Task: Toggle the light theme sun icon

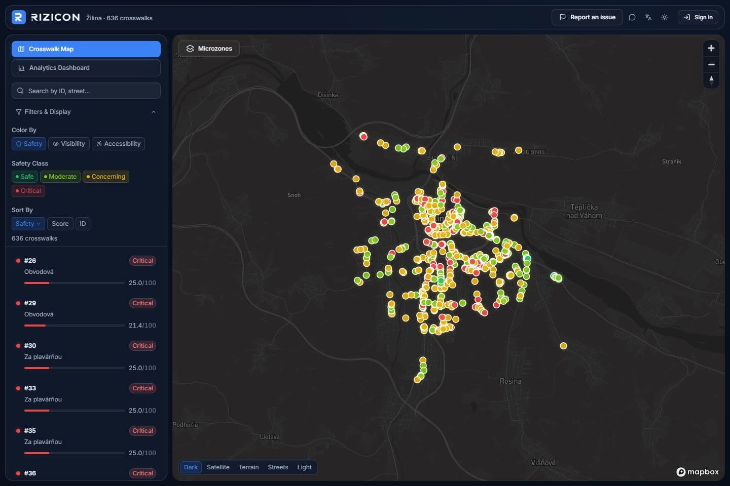Action: click(x=665, y=17)
